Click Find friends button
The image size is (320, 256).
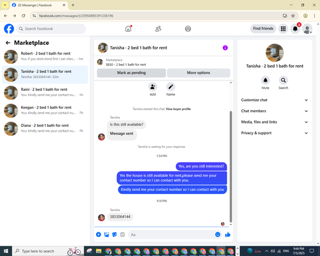[263, 29]
